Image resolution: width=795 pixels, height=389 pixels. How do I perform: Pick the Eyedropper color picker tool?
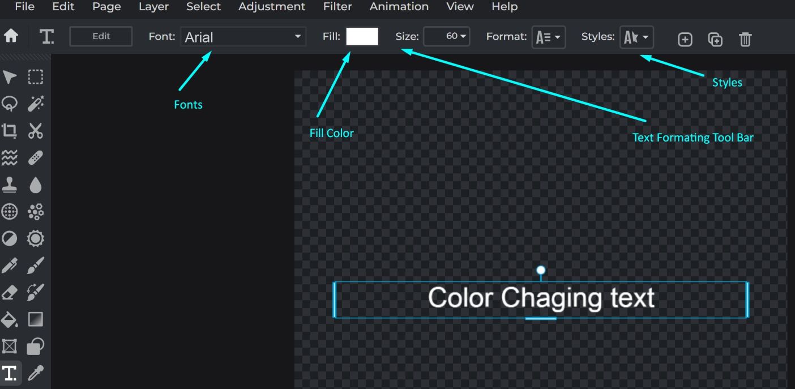pyautogui.click(x=35, y=373)
